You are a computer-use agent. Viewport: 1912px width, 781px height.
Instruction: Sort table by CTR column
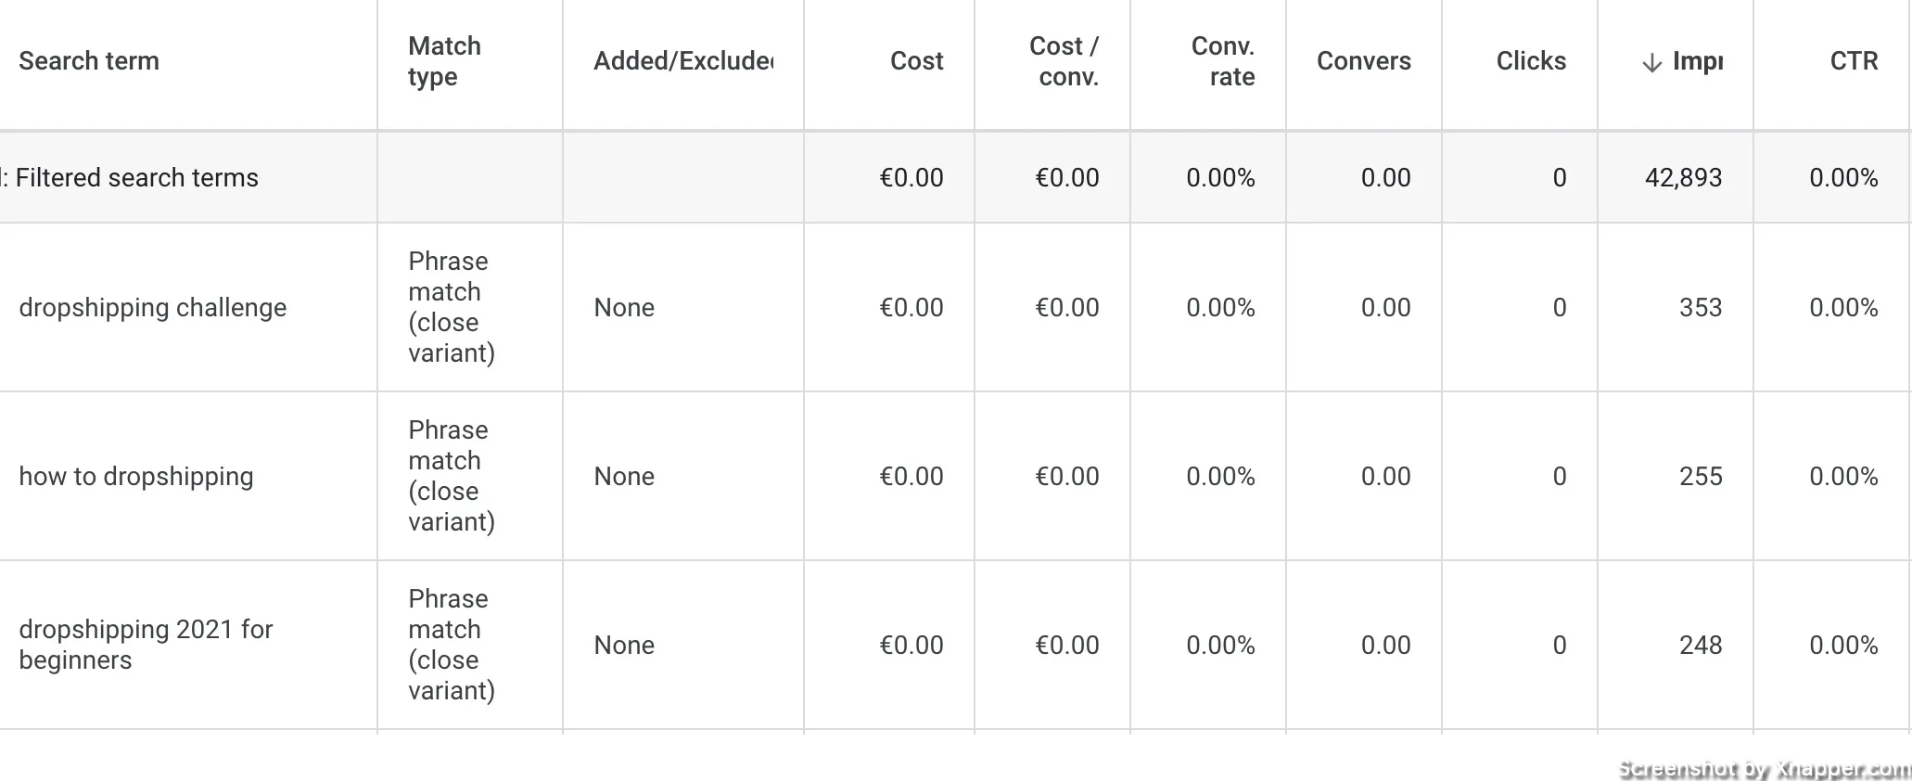(x=1854, y=61)
